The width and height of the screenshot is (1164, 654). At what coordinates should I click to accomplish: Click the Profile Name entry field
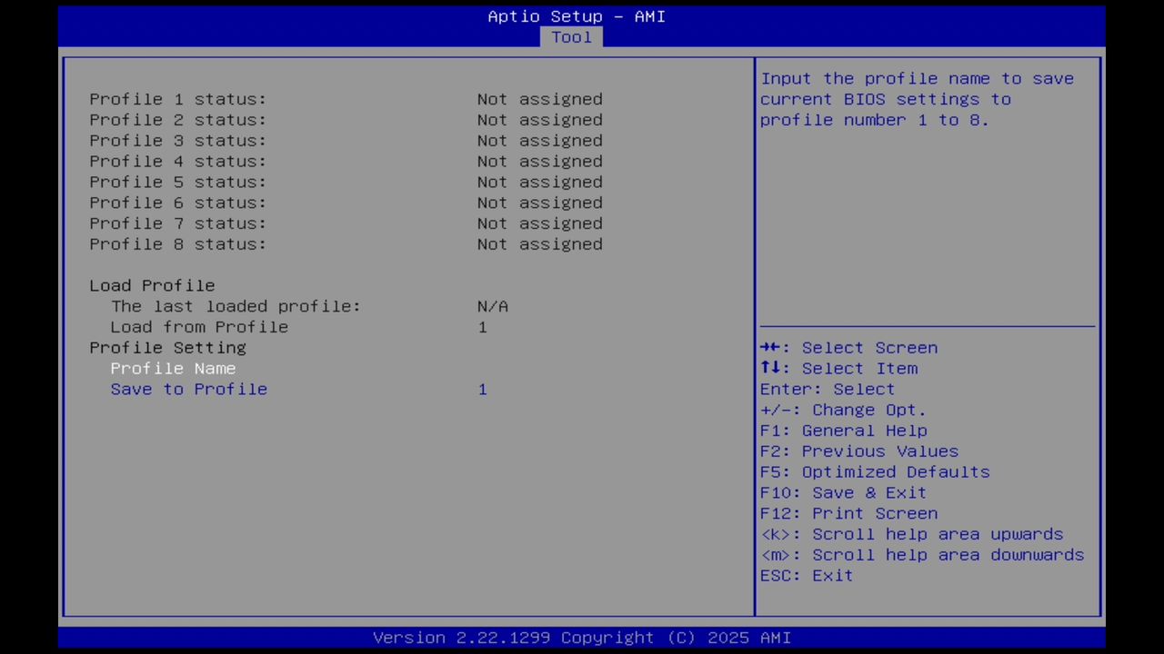tap(173, 368)
